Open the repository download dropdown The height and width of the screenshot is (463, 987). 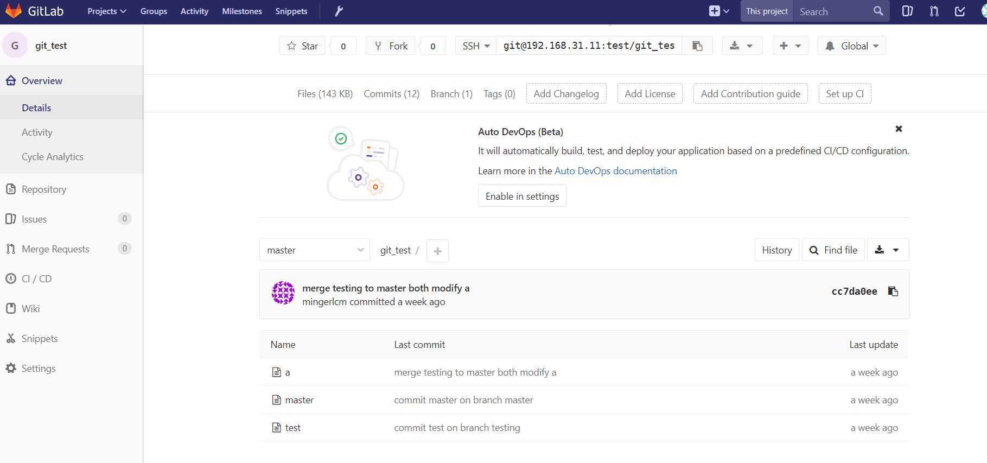888,250
